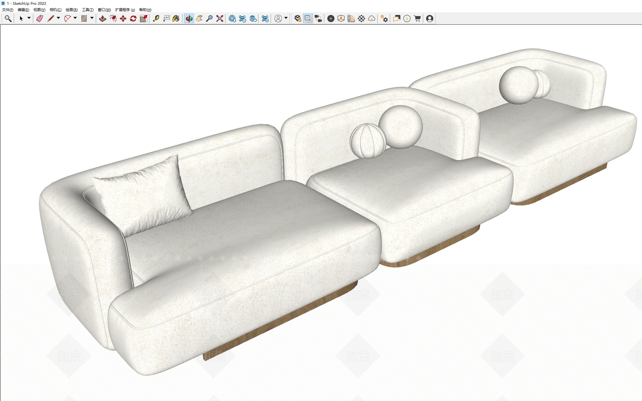
Task: Activate the Push/Pull tool
Action: point(103,18)
